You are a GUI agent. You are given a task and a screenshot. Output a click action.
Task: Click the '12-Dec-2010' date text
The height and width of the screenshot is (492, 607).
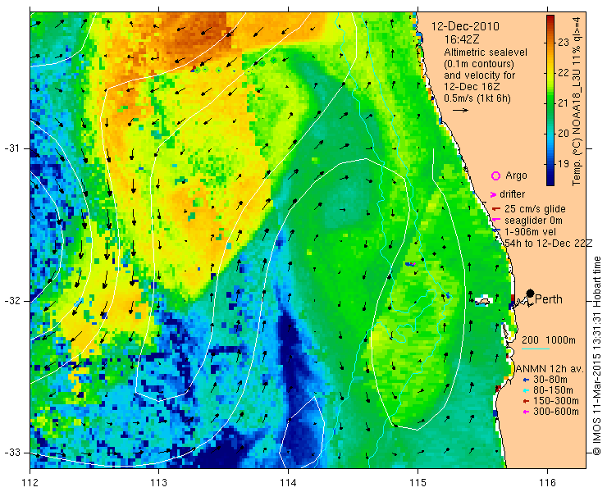pyautogui.click(x=465, y=27)
